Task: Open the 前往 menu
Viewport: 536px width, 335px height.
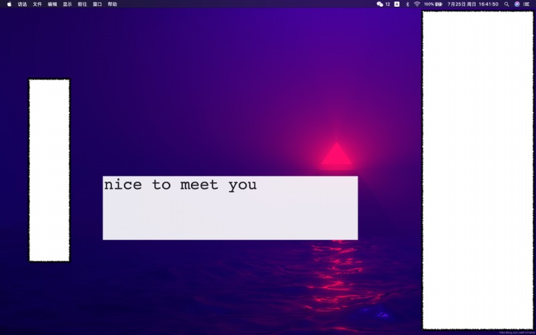Action: tap(82, 4)
